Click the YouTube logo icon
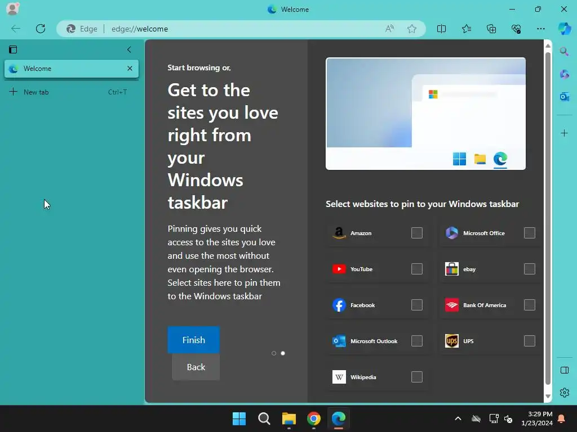Screen dimensions: 577x432 point(339,269)
